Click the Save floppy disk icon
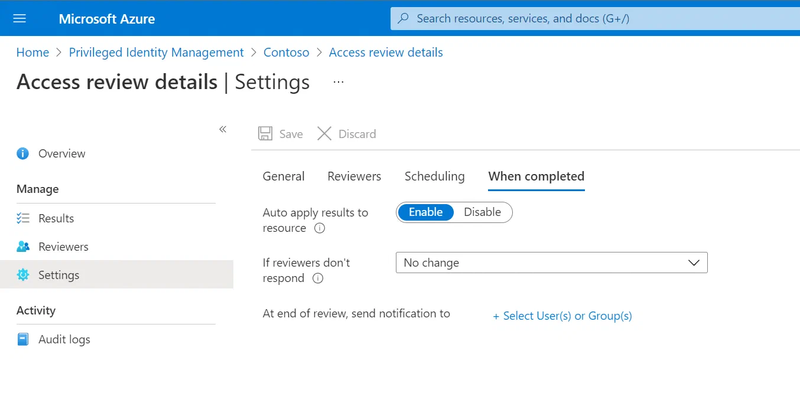 [x=265, y=134]
